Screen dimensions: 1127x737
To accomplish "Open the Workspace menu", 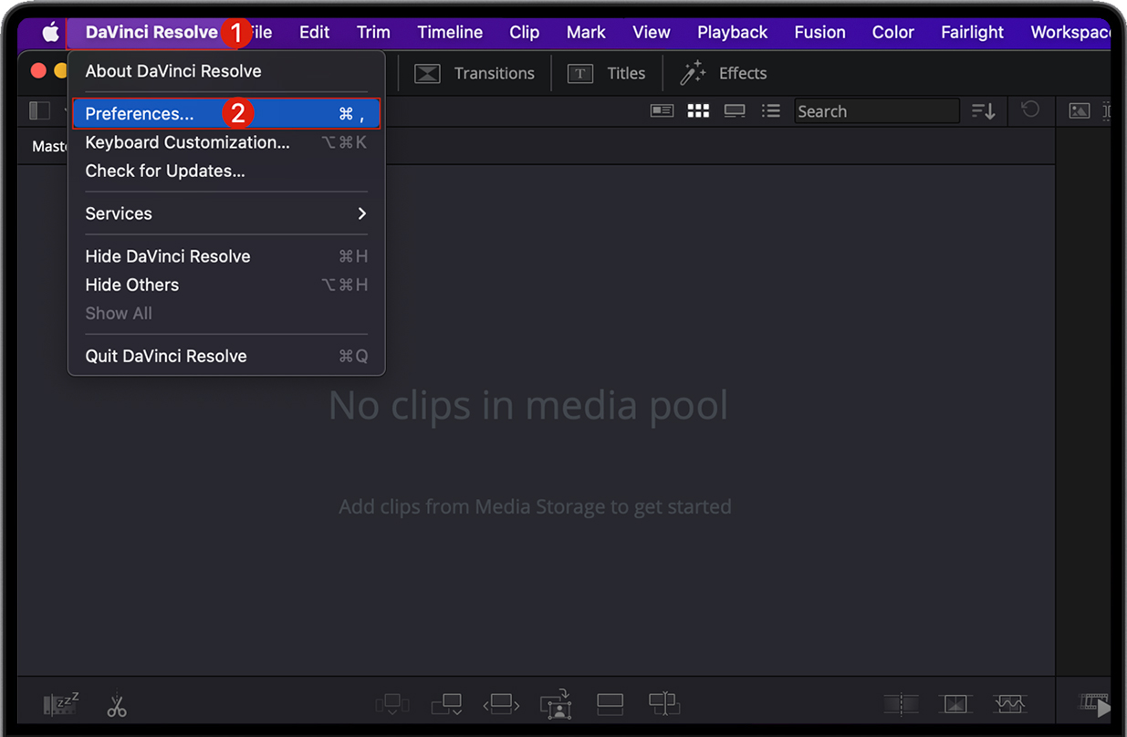I will pos(1070,33).
